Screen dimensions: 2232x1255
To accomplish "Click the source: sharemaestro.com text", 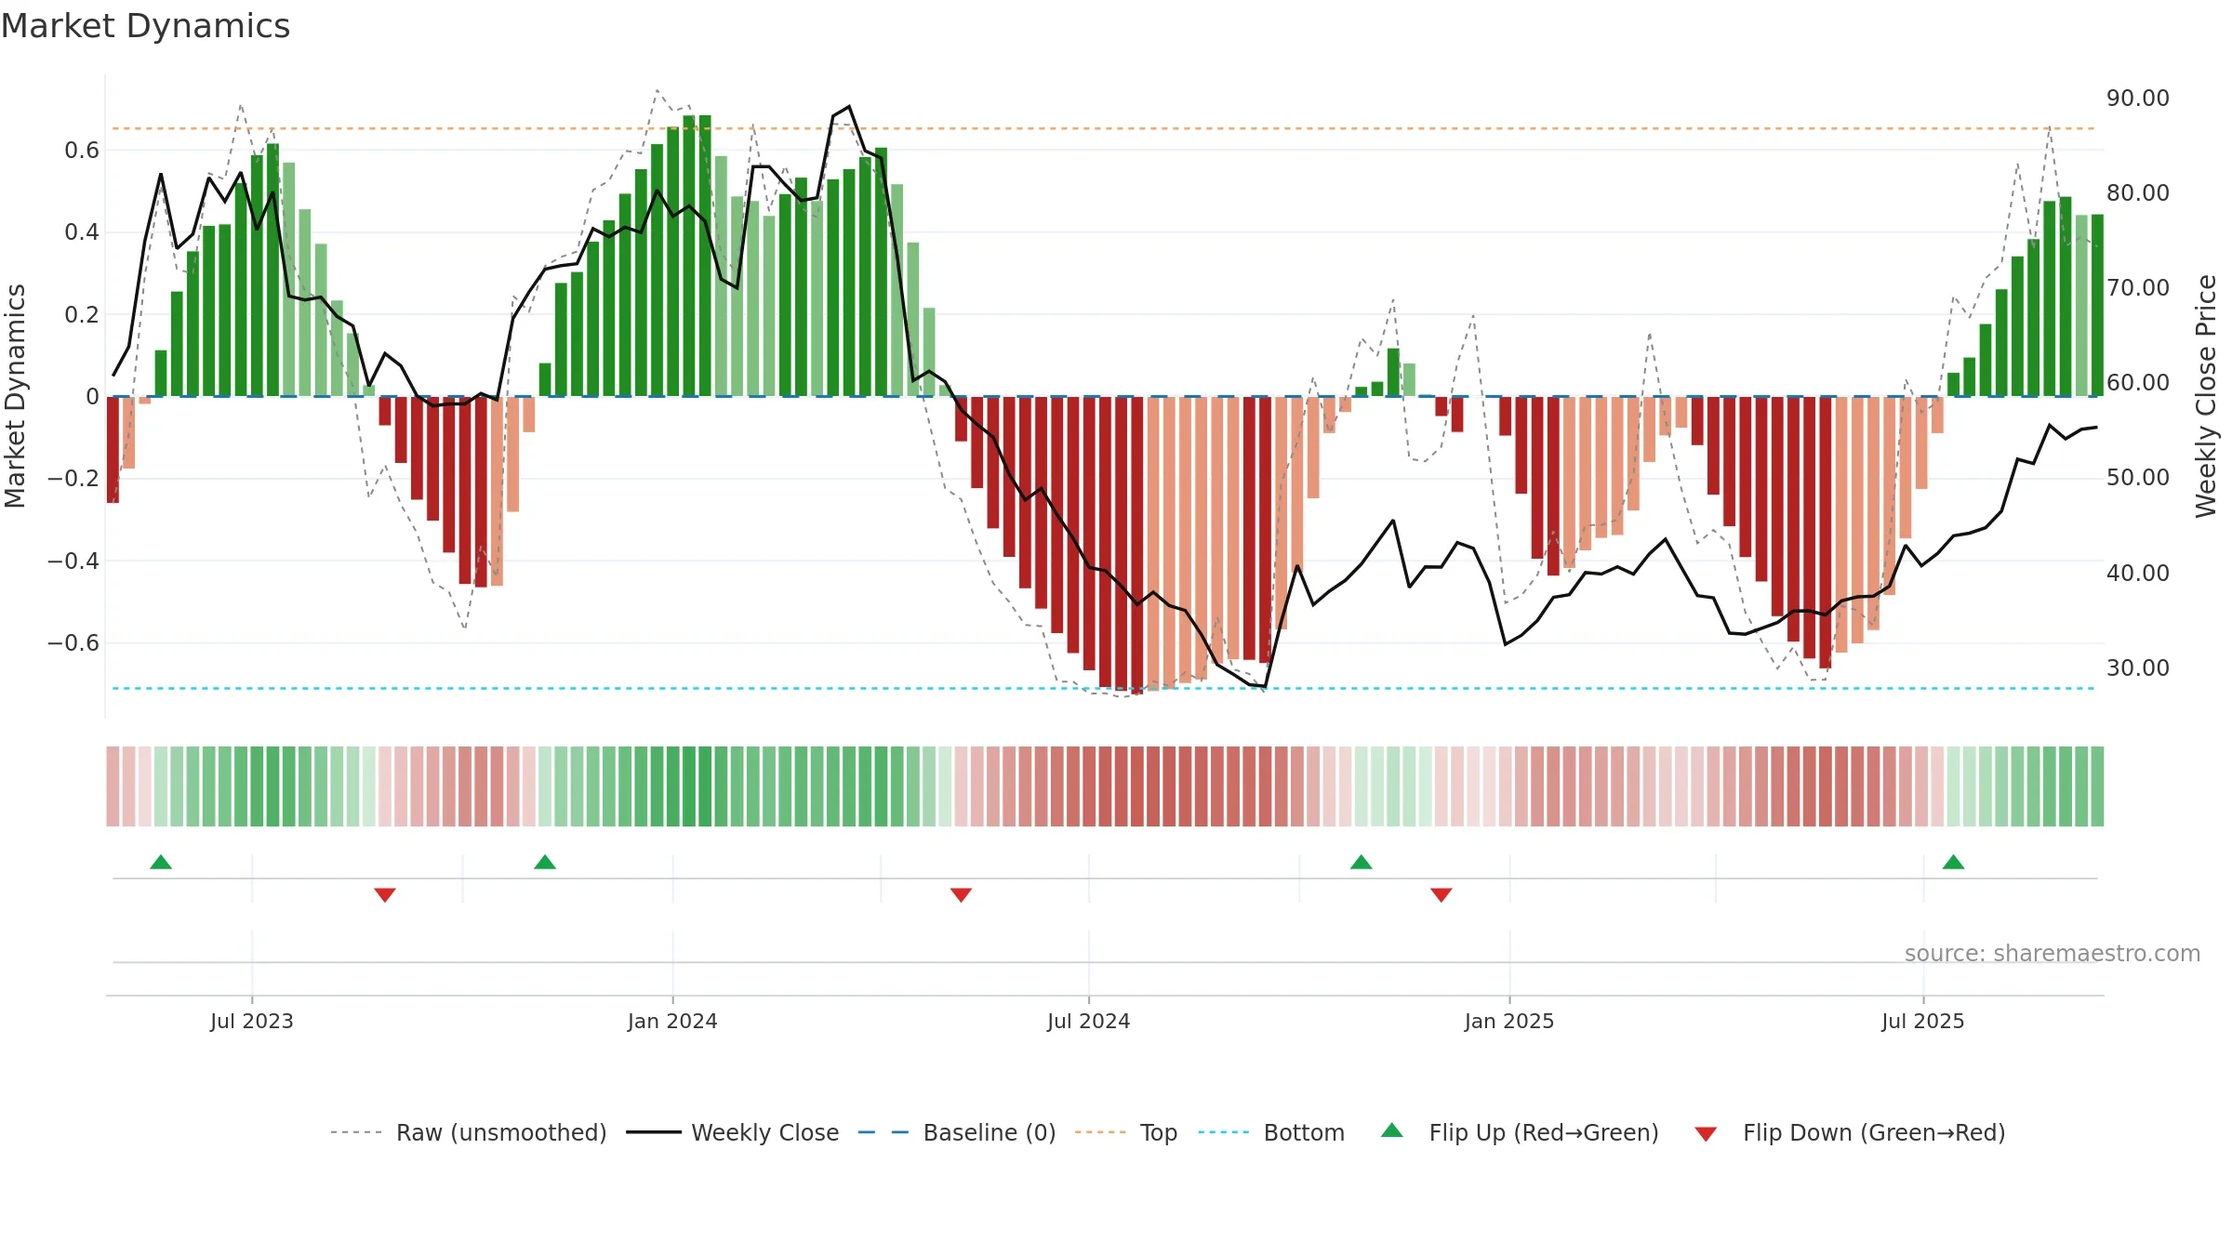I will [x=2053, y=954].
